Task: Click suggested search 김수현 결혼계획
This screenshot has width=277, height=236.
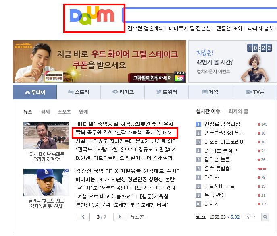Action: (x=145, y=28)
